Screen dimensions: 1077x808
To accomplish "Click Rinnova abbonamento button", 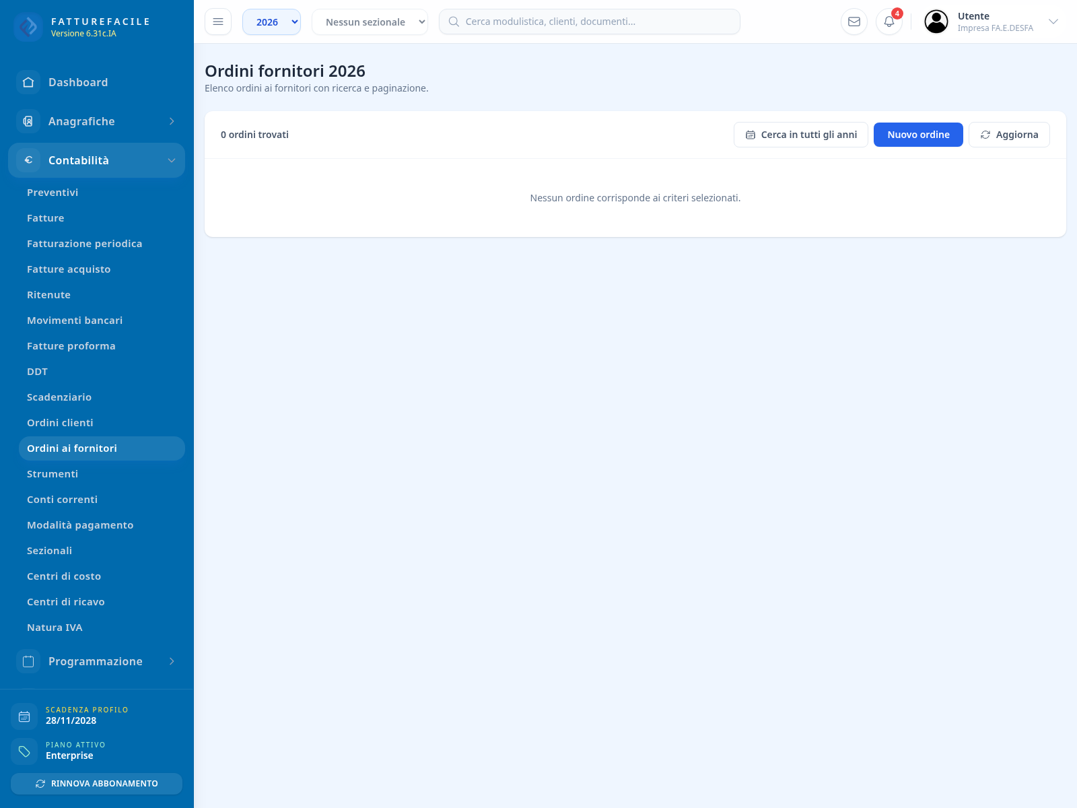I will [x=96, y=784].
